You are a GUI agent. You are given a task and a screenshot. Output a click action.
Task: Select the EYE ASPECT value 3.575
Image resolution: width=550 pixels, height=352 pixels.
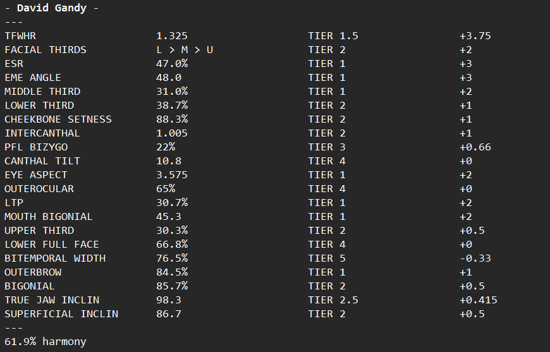click(172, 175)
